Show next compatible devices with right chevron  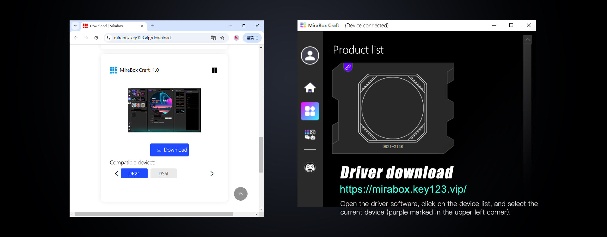tap(212, 173)
